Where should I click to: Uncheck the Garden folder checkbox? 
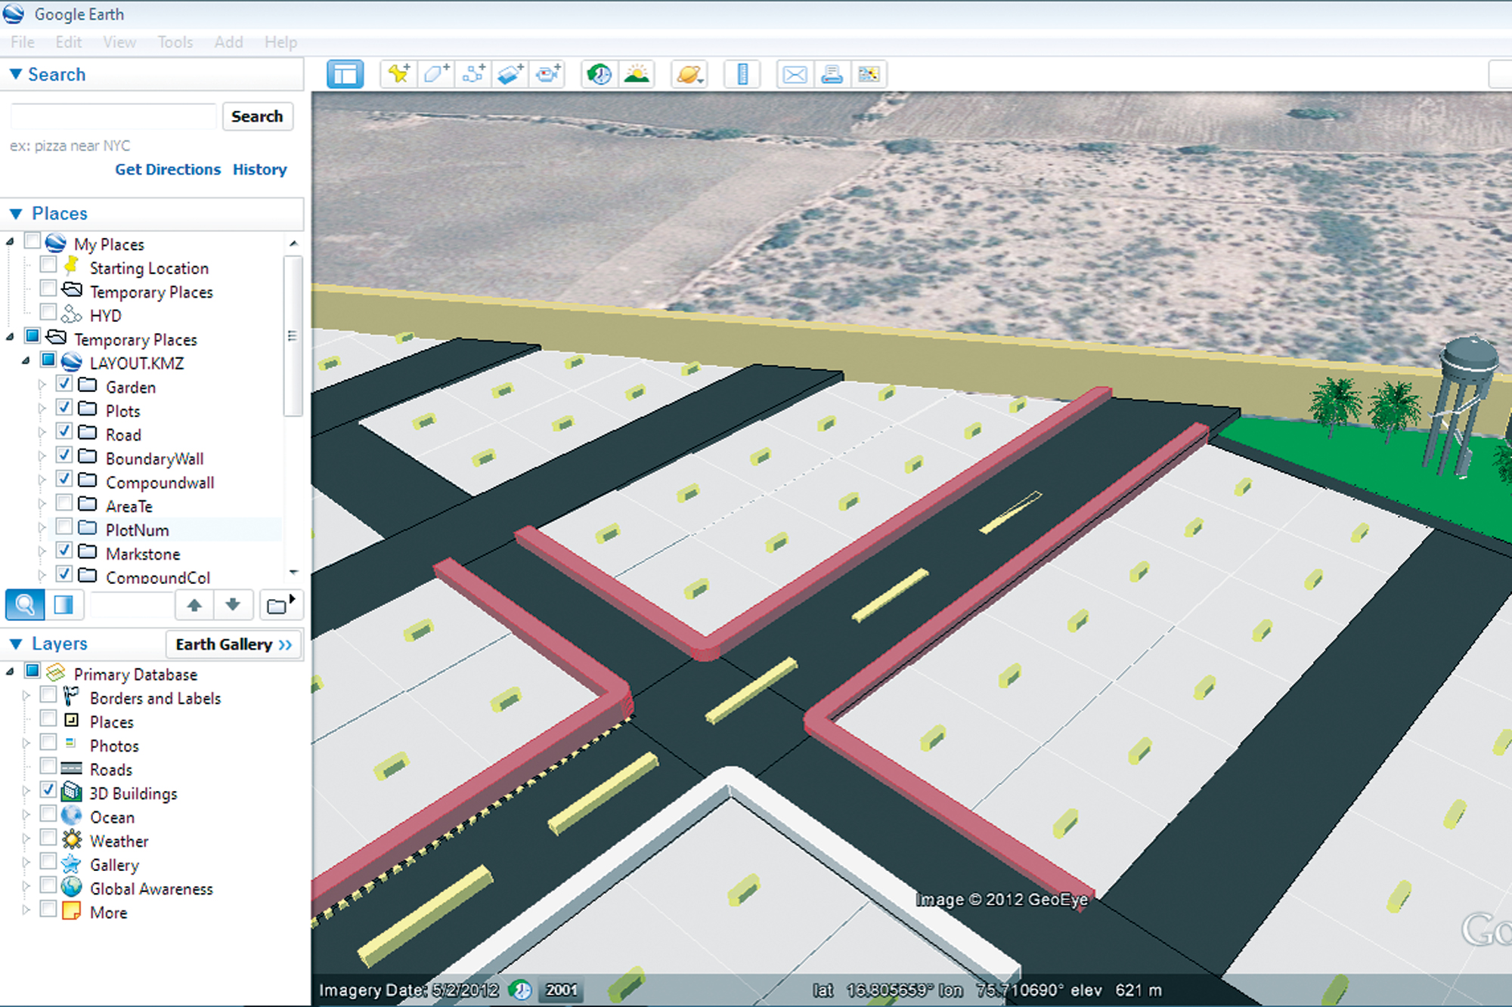(64, 385)
